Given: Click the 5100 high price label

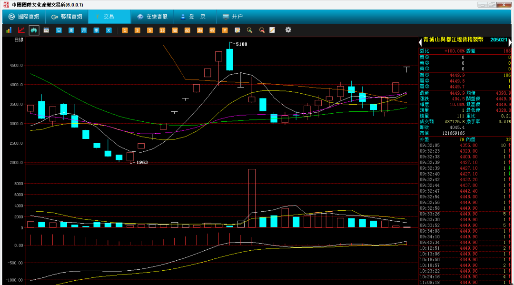Looking at the screenshot, I should (x=242, y=44).
